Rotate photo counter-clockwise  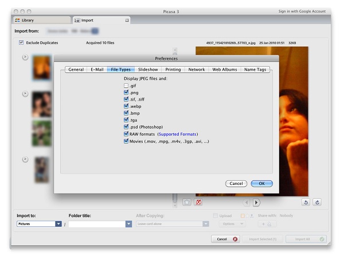click(x=306, y=202)
